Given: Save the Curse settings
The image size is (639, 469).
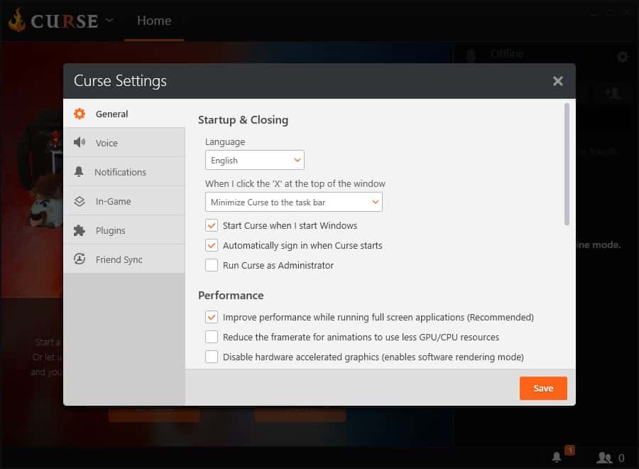Looking at the screenshot, I should point(543,388).
